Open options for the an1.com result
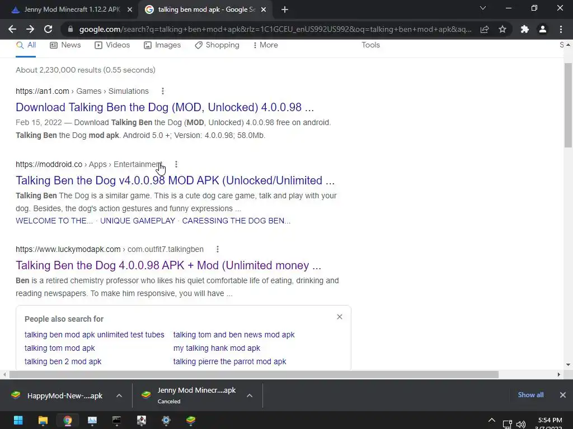 (x=163, y=91)
